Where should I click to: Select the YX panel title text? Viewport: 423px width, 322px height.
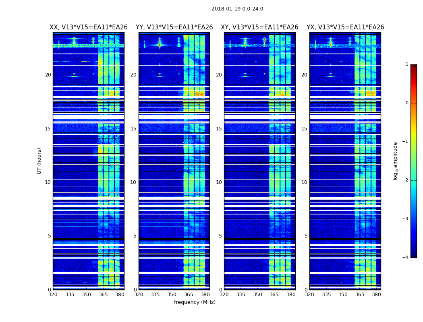[345, 27]
